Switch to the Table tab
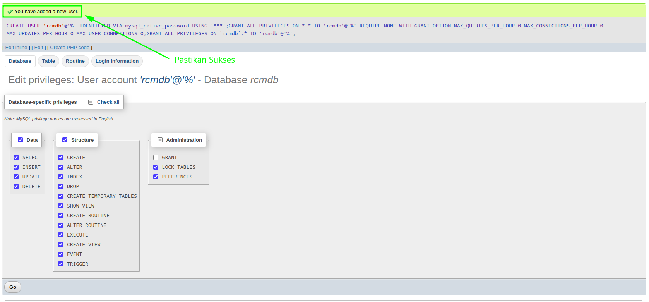This screenshot has width=649, height=302. click(x=49, y=61)
